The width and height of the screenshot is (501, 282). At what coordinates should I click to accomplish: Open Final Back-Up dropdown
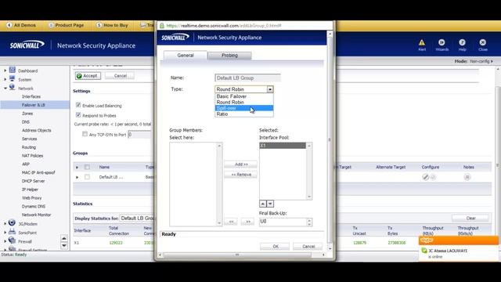(x=309, y=222)
